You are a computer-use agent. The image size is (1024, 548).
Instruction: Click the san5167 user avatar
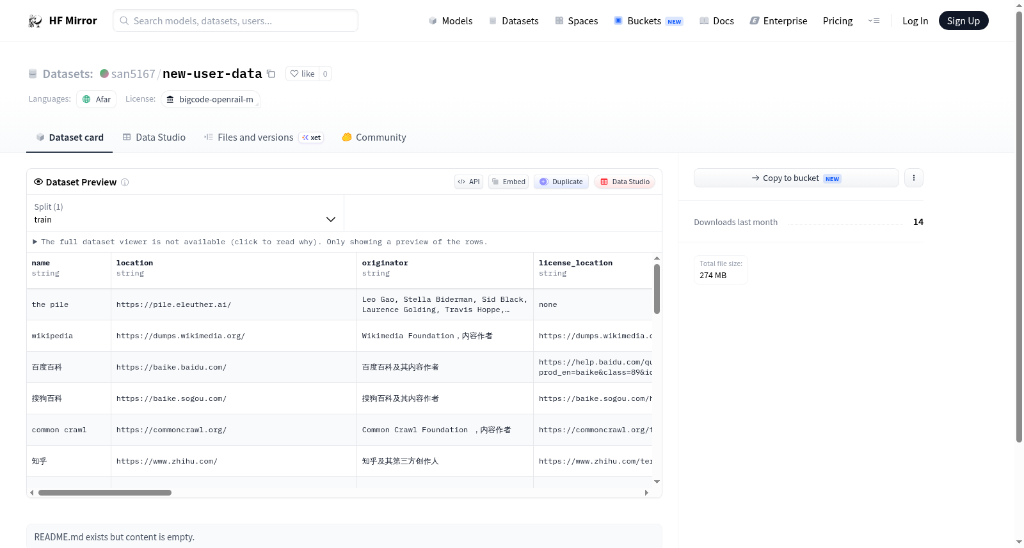coord(104,74)
